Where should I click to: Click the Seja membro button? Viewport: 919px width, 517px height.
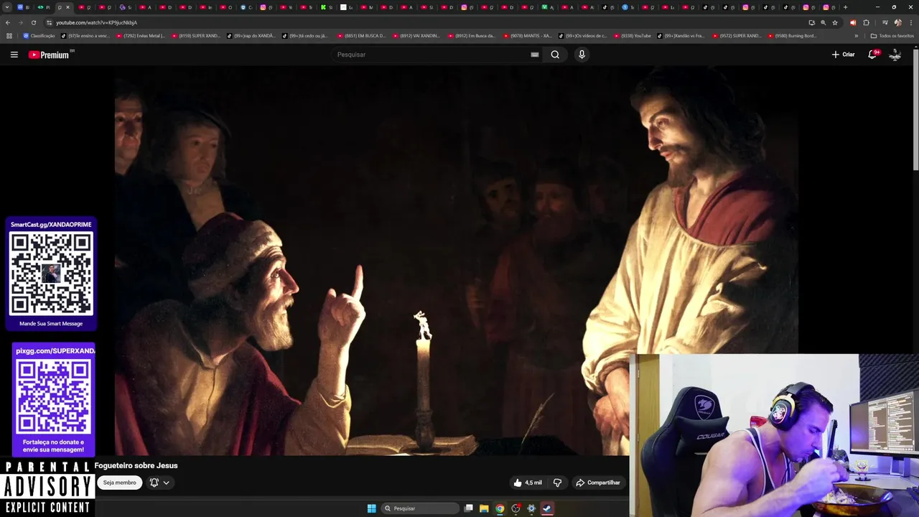tap(119, 483)
